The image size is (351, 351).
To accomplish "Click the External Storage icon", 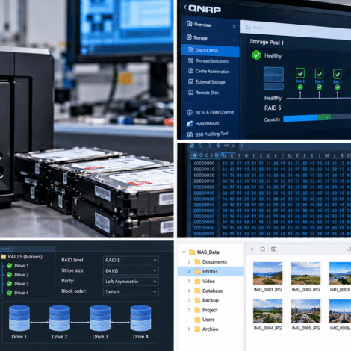I will [190, 81].
